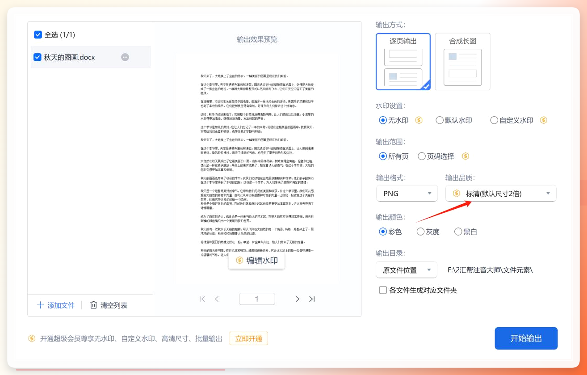Viewport: 587px width, 375px height.
Task: Select the 自定义水印 radio button
Action: point(494,120)
